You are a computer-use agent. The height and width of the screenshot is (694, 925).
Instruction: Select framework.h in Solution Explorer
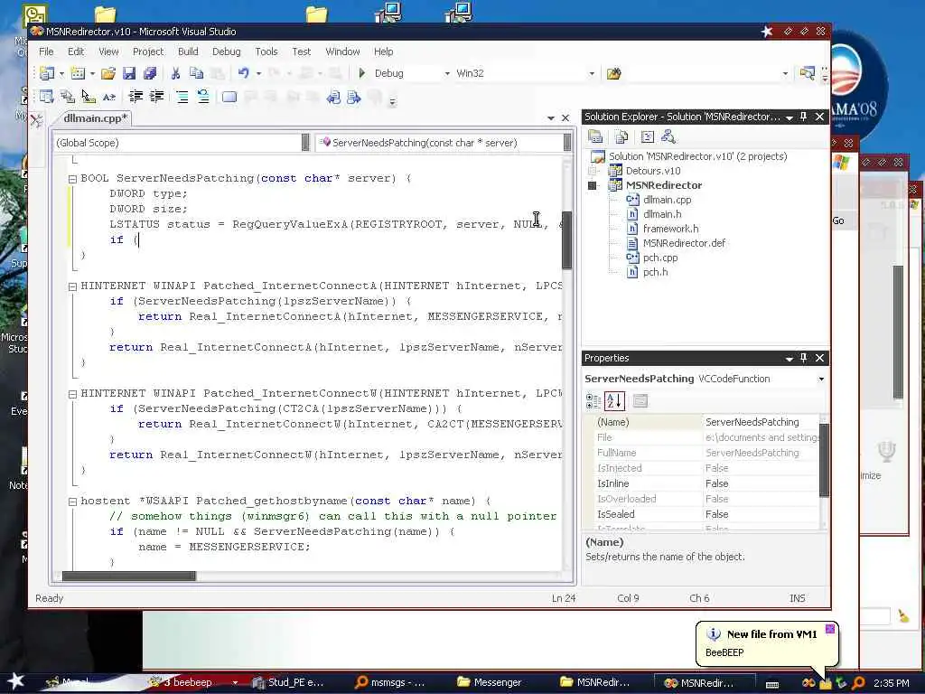pos(671,229)
